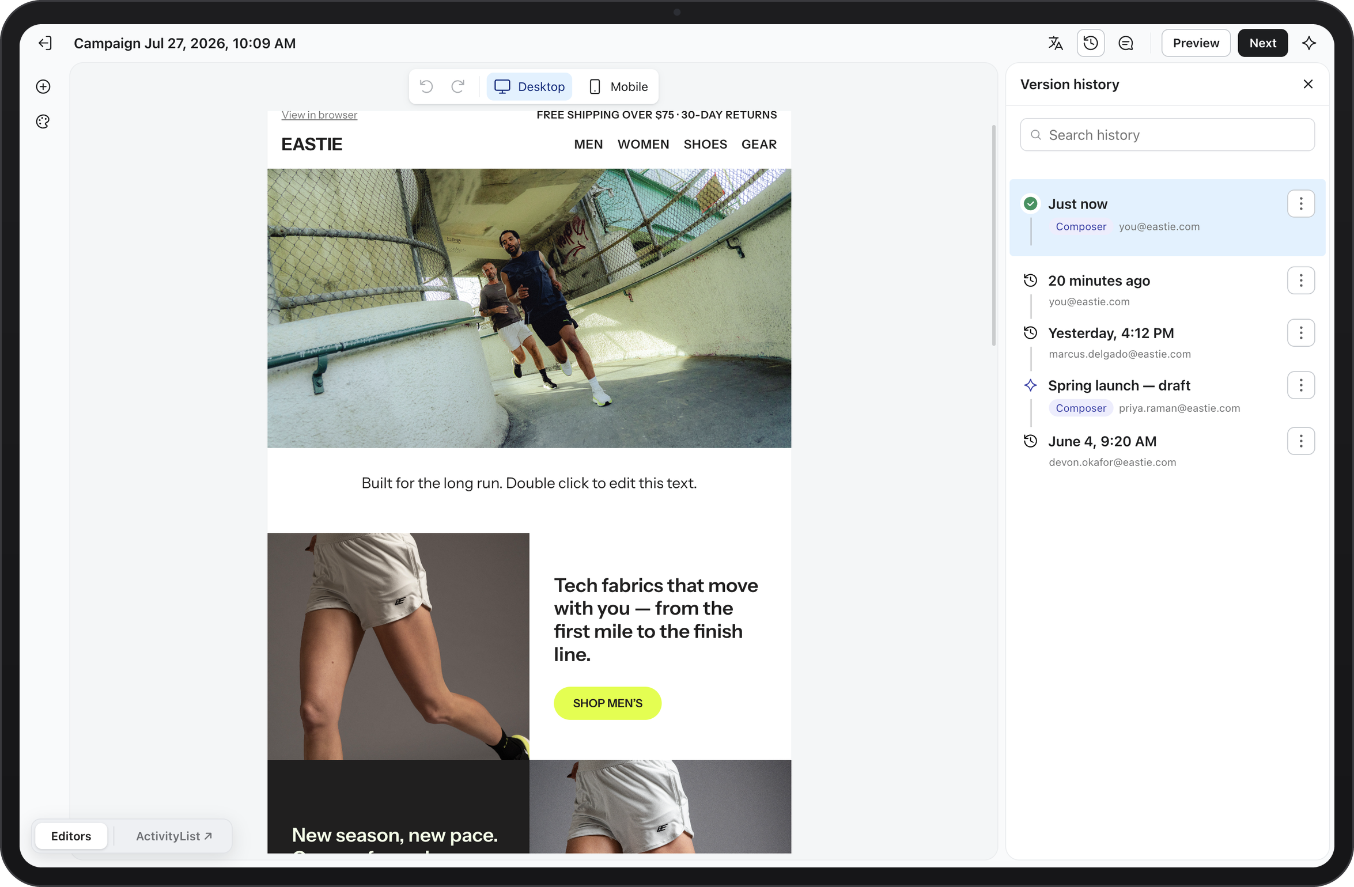Toggle the version history clock icon
Screen dimensions: 1354x887
1090,43
